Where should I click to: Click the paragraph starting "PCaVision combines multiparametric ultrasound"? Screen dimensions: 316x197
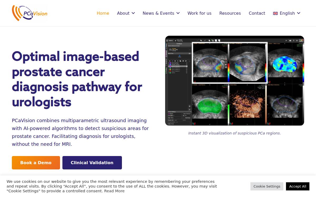point(80,132)
